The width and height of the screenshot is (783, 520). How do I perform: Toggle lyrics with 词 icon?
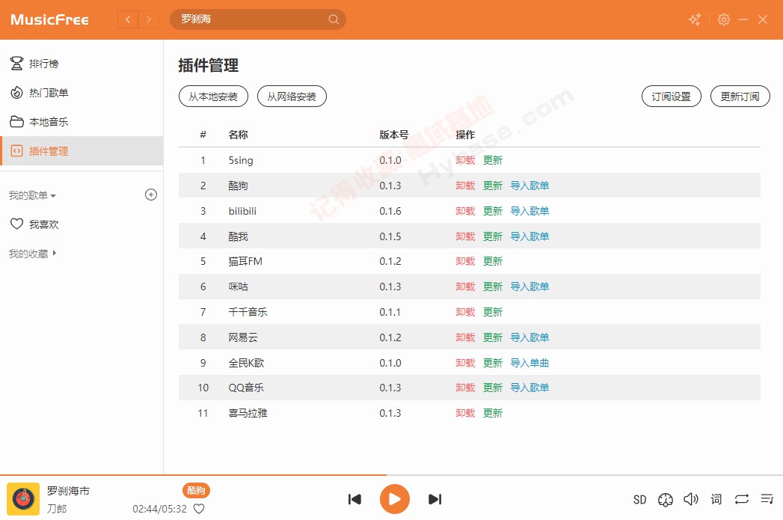tap(716, 499)
